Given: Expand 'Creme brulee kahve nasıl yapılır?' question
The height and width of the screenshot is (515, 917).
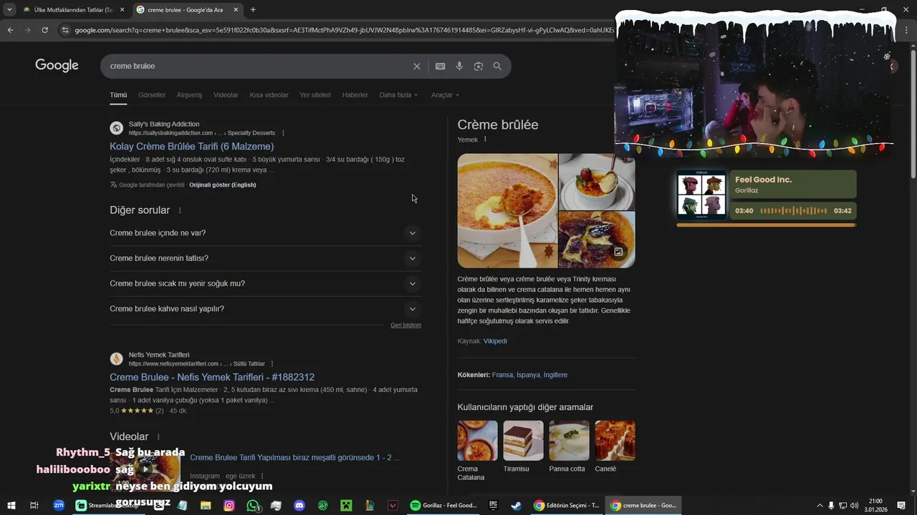Looking at the screenshot, I should pyautogui.click(x=265, y=309).
